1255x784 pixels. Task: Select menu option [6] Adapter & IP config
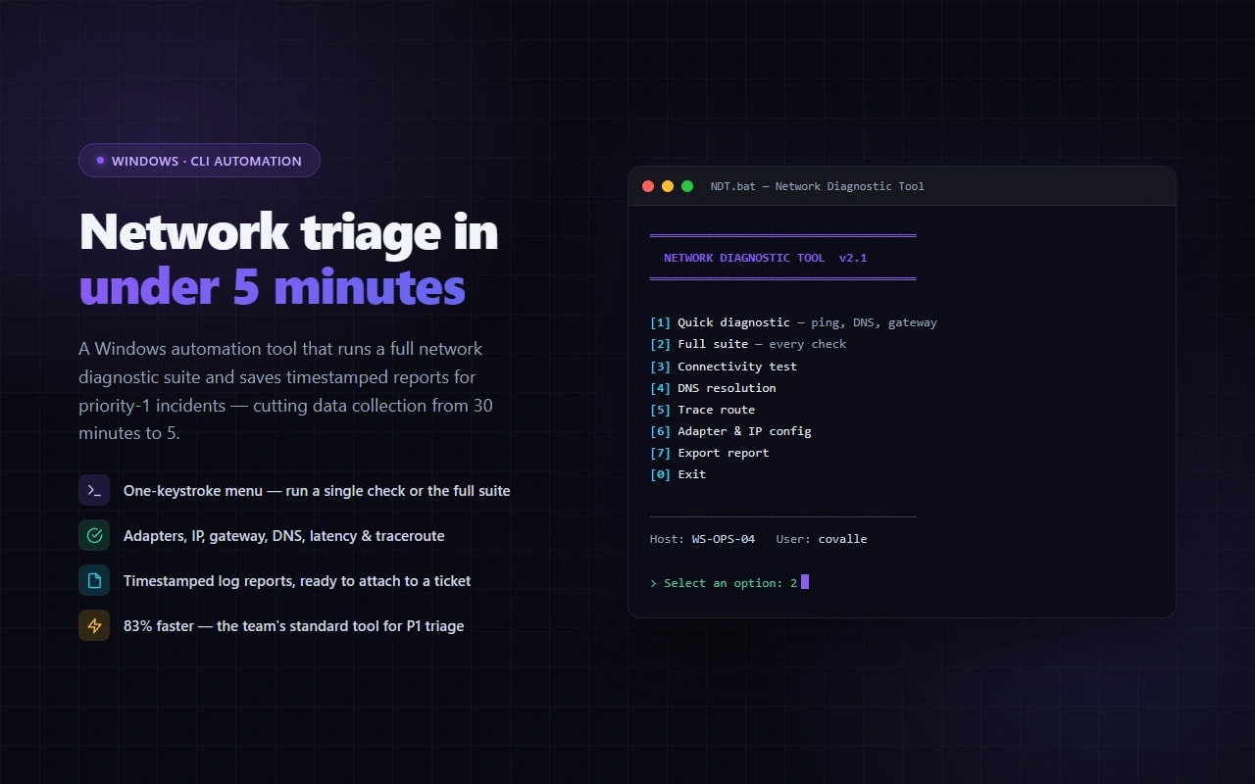pos(730,431)
